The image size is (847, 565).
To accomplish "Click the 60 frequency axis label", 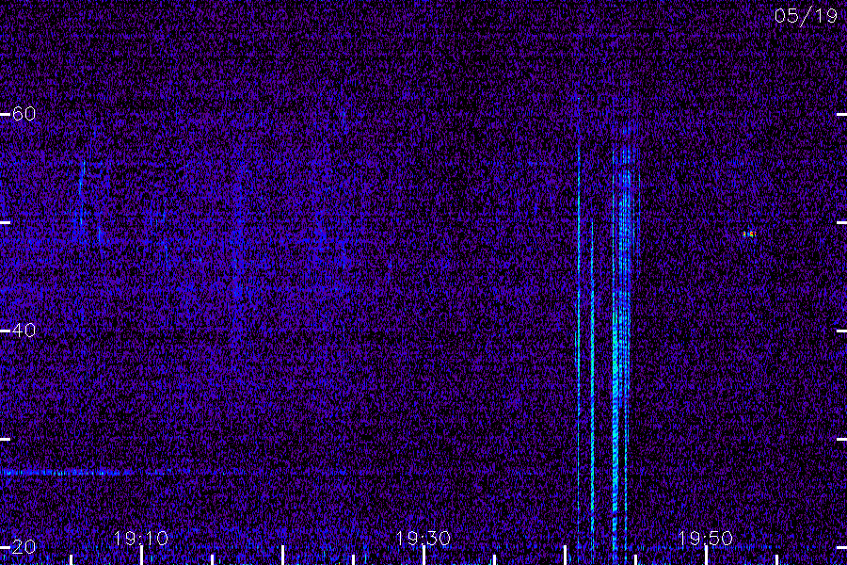I will point(24,114).
